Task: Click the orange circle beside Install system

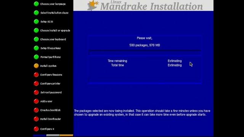Action: click(x=36, y=66)
